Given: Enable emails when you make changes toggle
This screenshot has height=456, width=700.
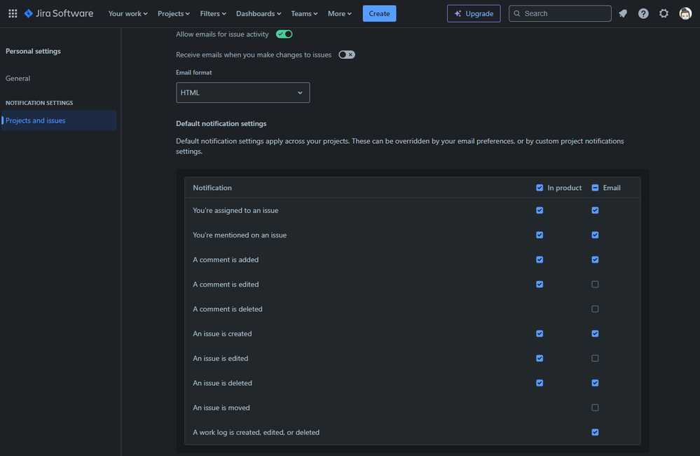Looking at the screenshot, I should coord(346,55).
